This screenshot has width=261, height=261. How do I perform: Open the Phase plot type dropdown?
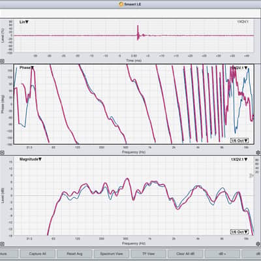pos(27,68)
